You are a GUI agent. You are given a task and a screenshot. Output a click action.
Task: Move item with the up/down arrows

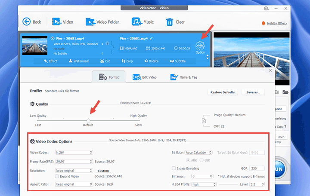coord(208,57)
